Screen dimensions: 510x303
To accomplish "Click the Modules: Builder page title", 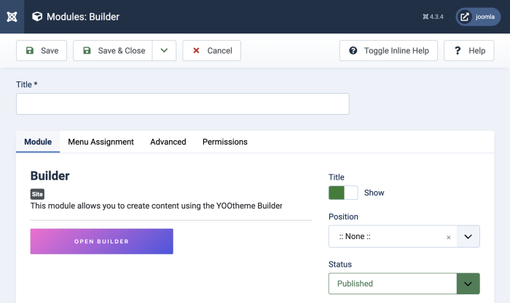I will [83, 17].
